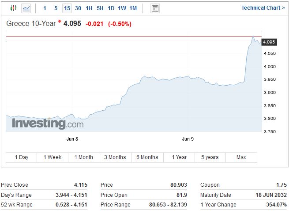Choose the 30 minute interval
Image resolution: width=289 pixels, height=221 pixels.
78,8
